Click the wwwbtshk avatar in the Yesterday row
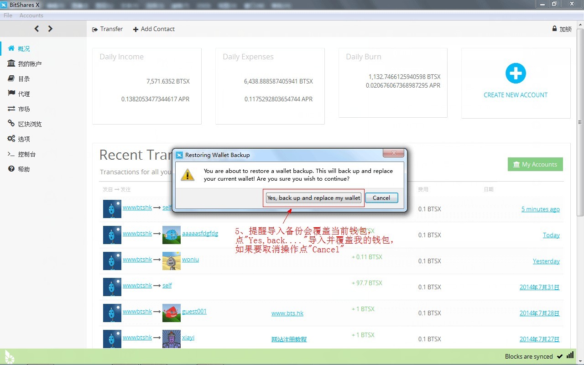Screen dimensions: 584x365 (112, 261)
